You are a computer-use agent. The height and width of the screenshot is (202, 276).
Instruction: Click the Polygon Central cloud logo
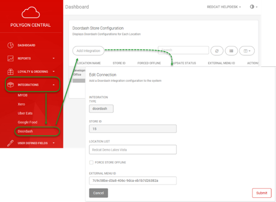pos(31,12)
